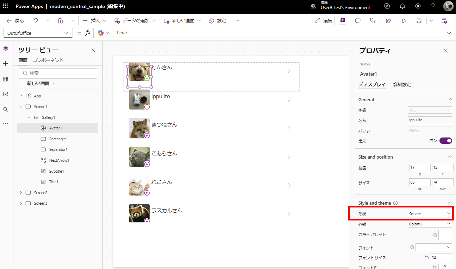Expand Screen2 in the tree view
Image resolution: width=456 pixels, height=269 pixels.
point(21,192)
